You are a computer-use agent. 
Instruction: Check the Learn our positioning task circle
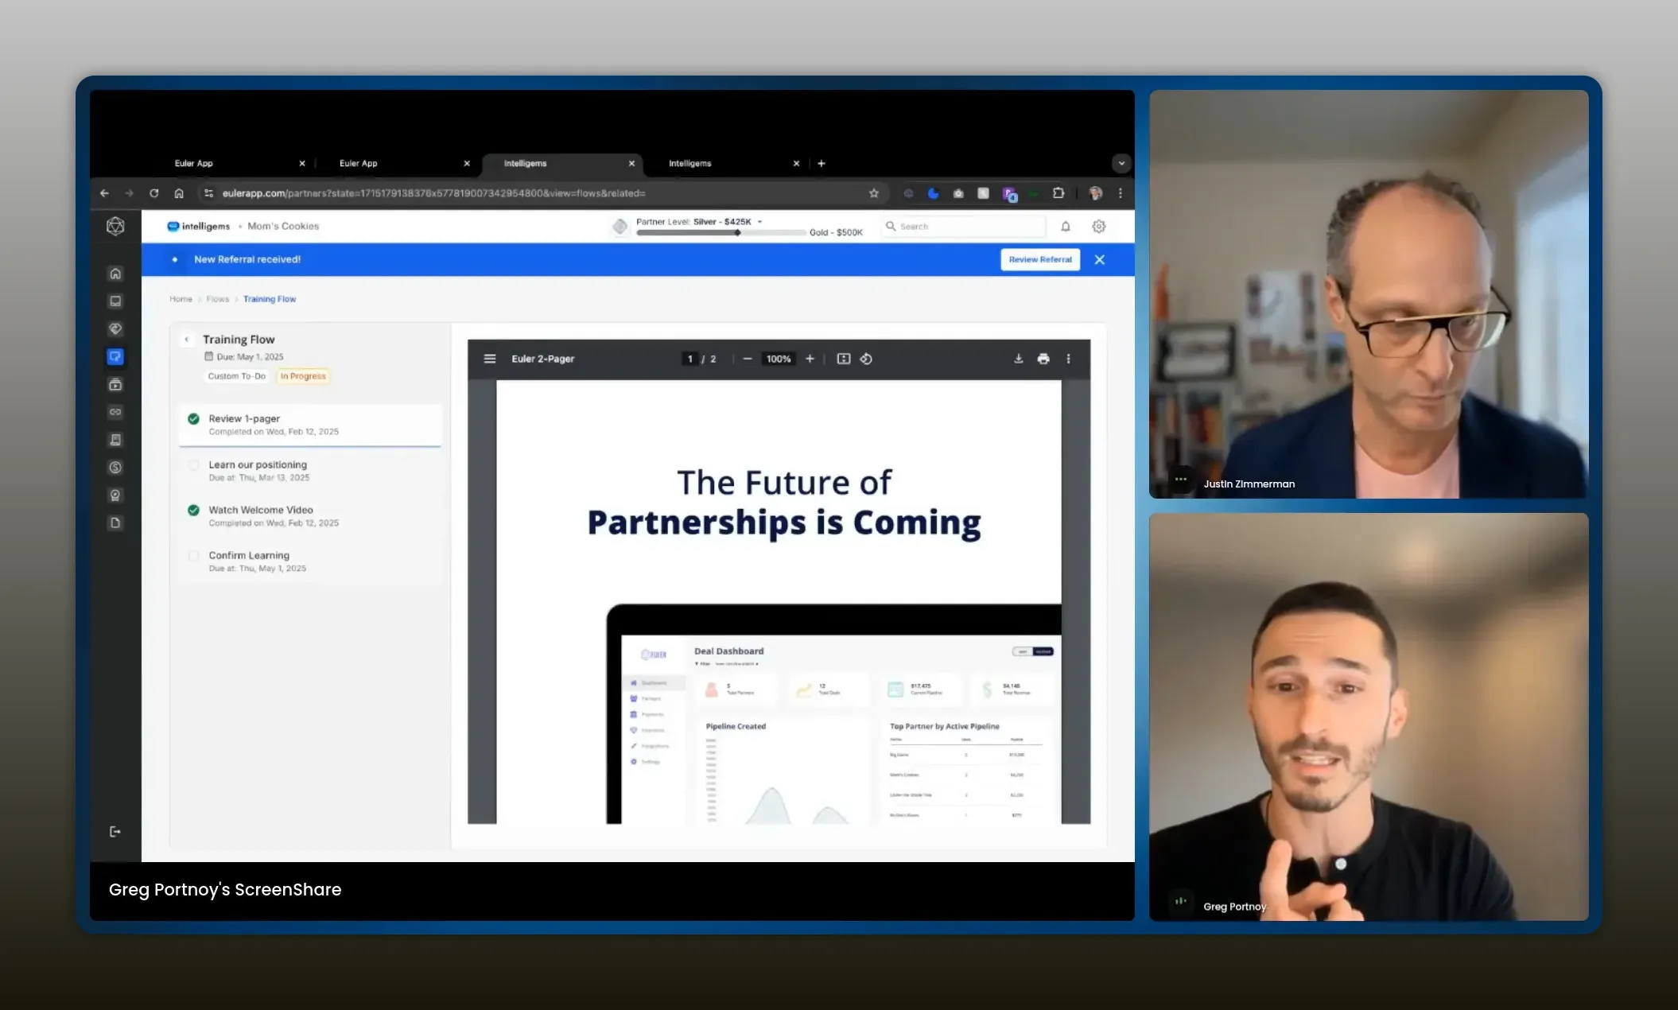coord(193,465)
